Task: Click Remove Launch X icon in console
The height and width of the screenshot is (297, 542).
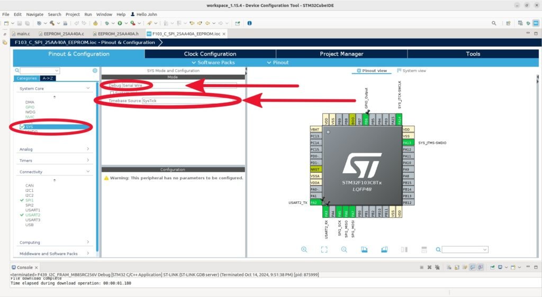Action: [429, 267]
